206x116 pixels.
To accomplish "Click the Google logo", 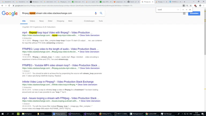I will 10,13.
